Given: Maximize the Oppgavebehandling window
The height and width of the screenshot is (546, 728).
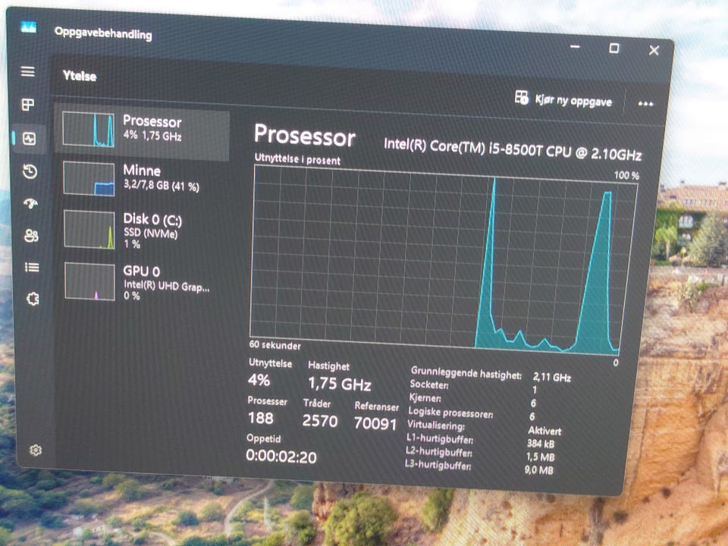Looking at the screenshot, I should point(614,49).
